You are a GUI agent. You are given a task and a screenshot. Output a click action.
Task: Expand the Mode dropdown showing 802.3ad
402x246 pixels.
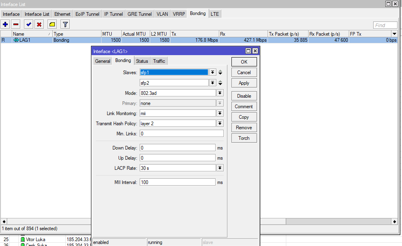coord(220,93)
